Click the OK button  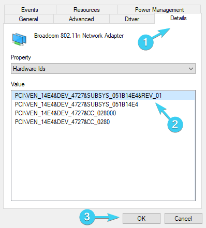(x=141, y=219)
